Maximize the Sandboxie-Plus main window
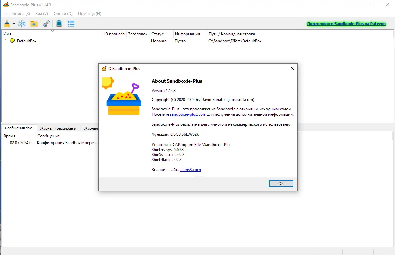395x255 pixels. [372, 5]
